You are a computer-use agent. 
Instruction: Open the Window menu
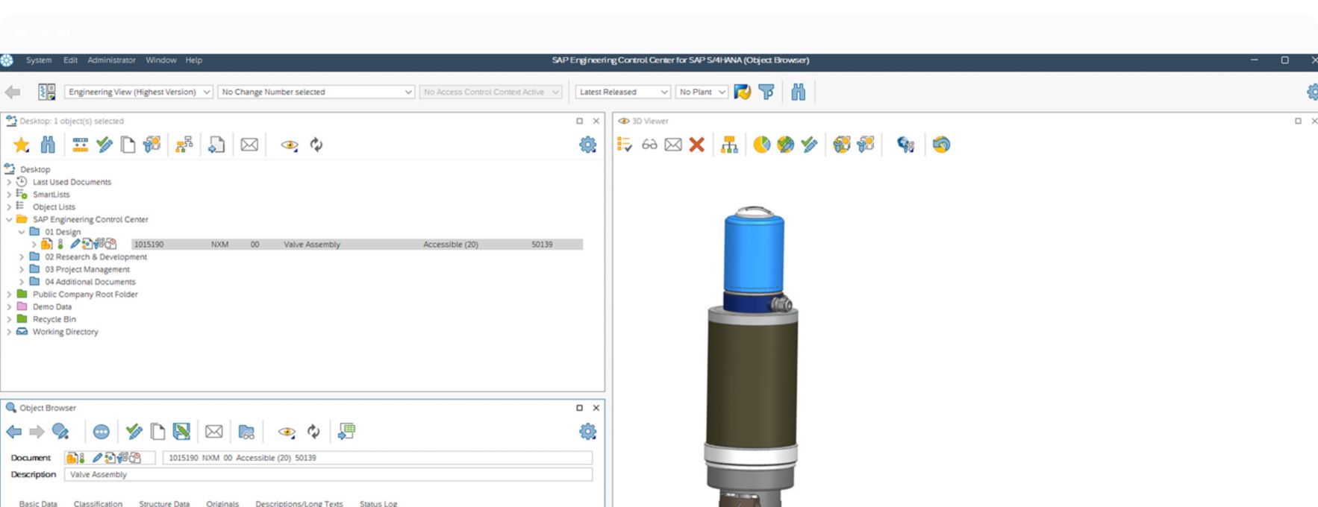point(160,60)
